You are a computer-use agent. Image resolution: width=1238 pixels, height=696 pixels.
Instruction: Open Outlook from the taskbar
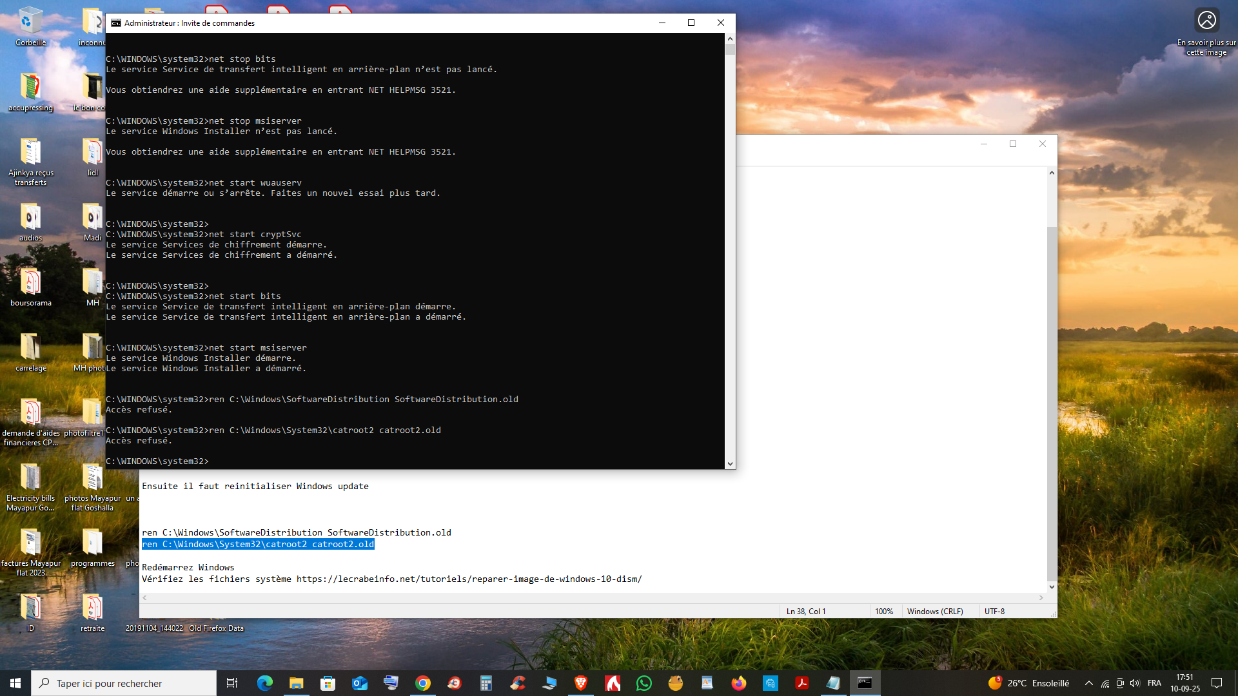coord(359,683)
